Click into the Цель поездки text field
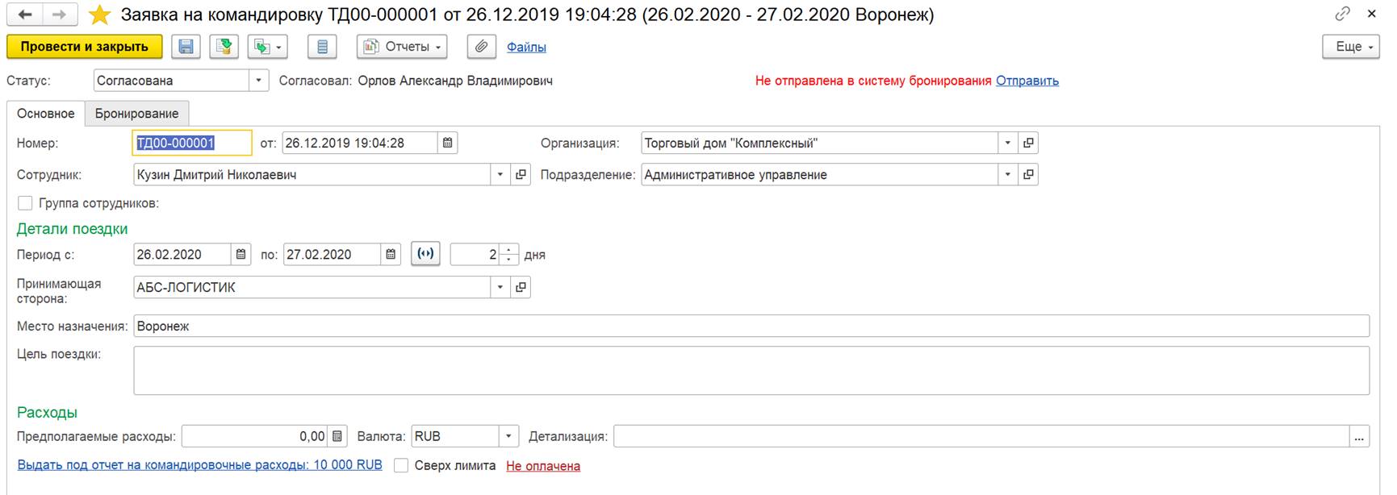 coord(751,371)
